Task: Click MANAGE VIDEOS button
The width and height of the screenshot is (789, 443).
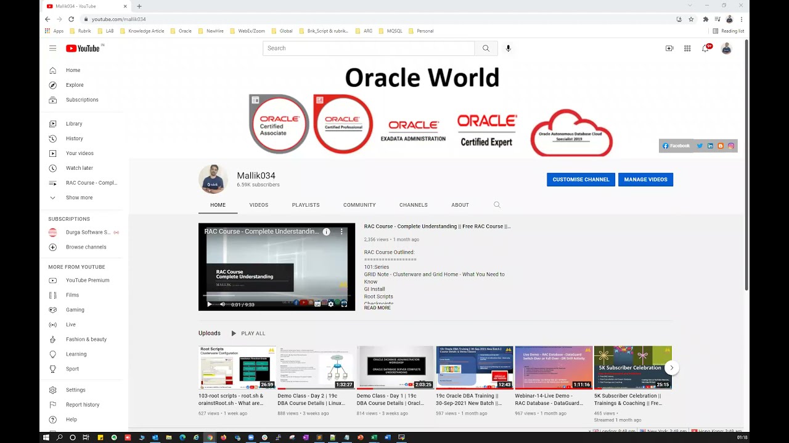Action: 645,180
